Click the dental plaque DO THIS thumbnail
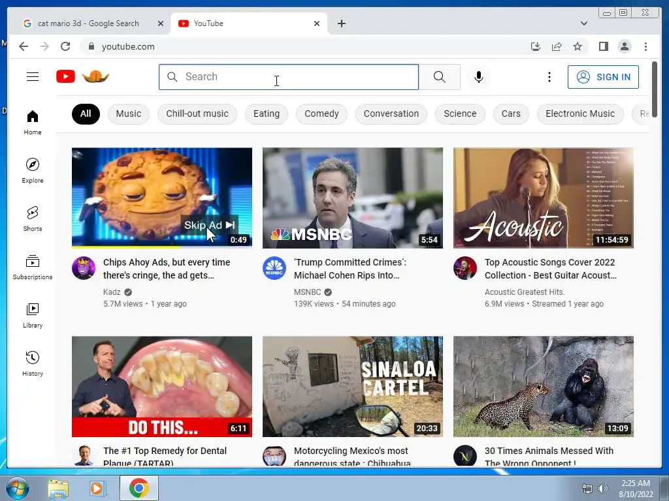This screenshot has height=501, width=669. 162,386
